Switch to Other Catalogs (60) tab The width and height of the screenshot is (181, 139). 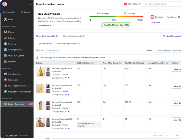73,36
